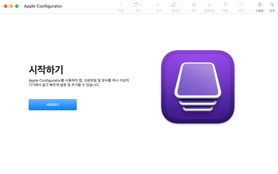Click the 업데이트 update icon
The height and width of the screenshot is (174, 278).
click(209, 4)
